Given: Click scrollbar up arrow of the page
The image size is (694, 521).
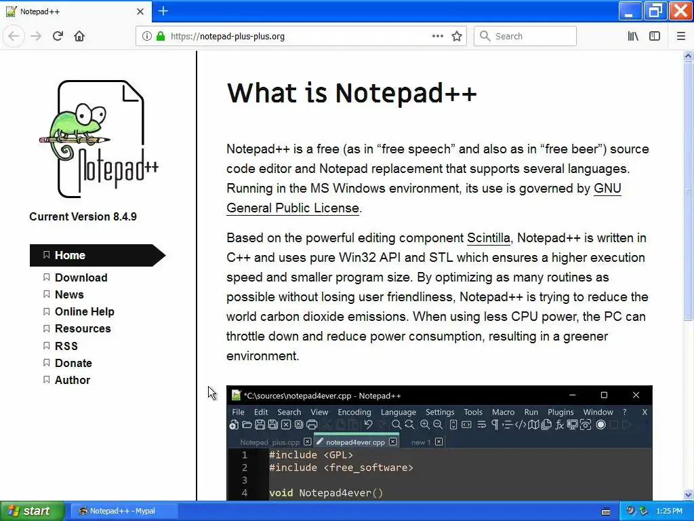Looking at the screenshot, I should tap(688, 56).
